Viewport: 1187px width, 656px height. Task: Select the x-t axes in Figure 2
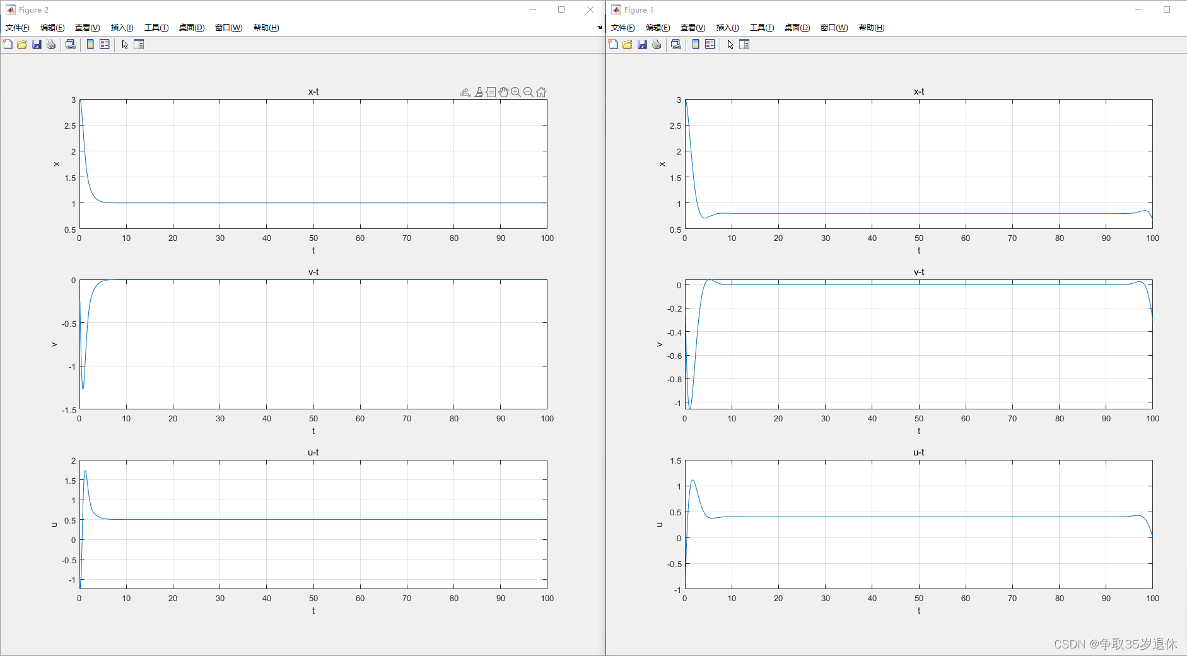pyautogui.click(x=313, y=164)
